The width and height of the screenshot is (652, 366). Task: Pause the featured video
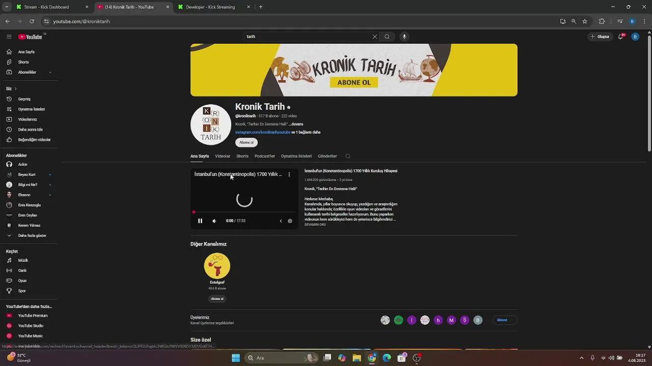[x=200, y=221]
